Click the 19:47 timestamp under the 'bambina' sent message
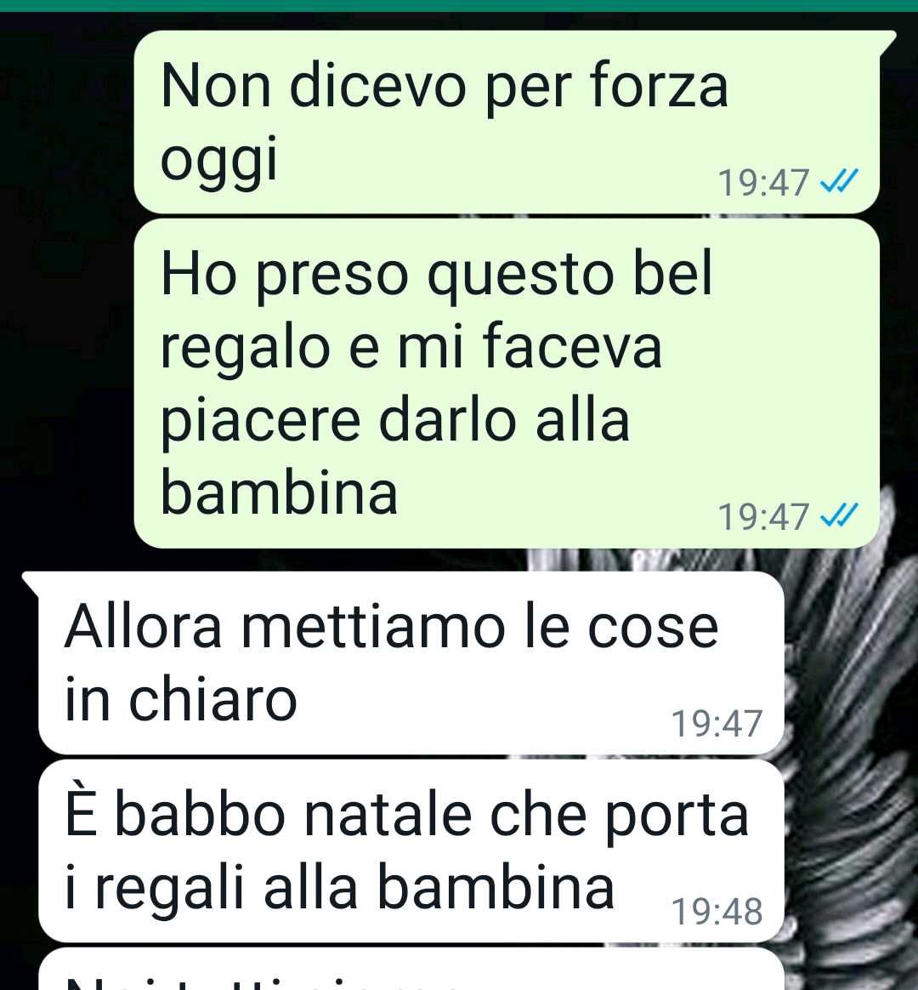The image size is (918, 990). point(763,516)
